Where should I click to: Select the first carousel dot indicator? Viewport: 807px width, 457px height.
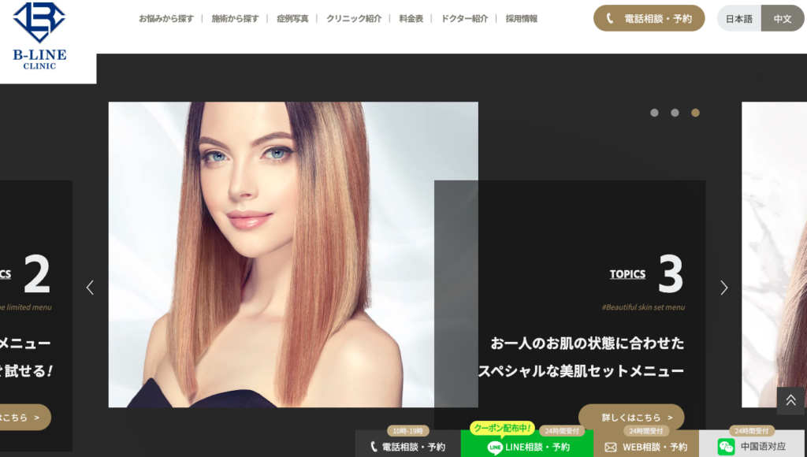point(654,113)
